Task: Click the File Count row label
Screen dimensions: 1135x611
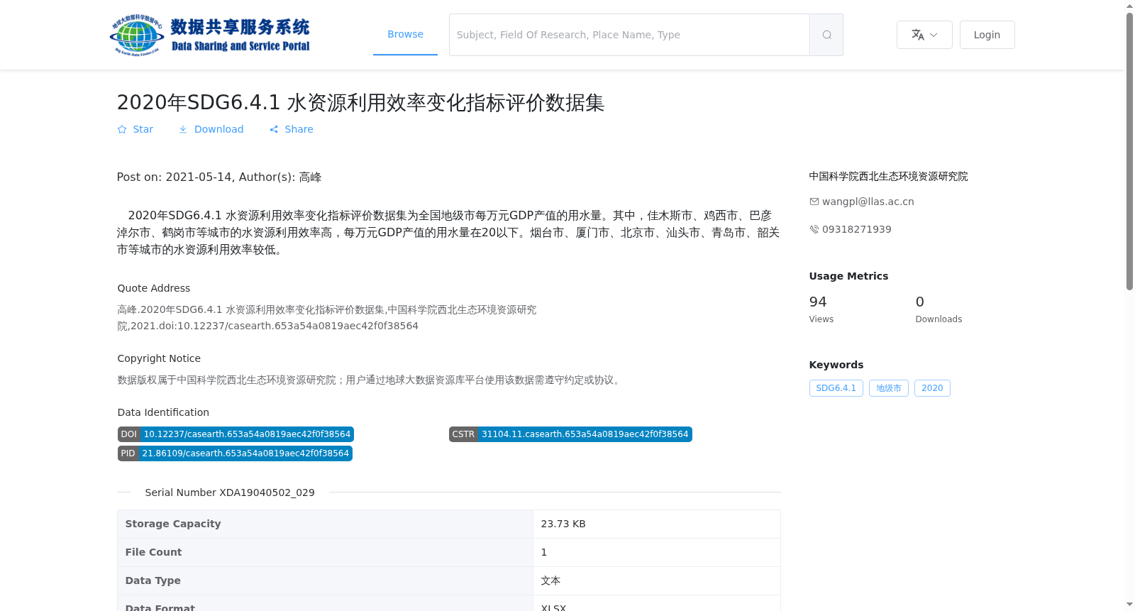Action: [153, 552]
